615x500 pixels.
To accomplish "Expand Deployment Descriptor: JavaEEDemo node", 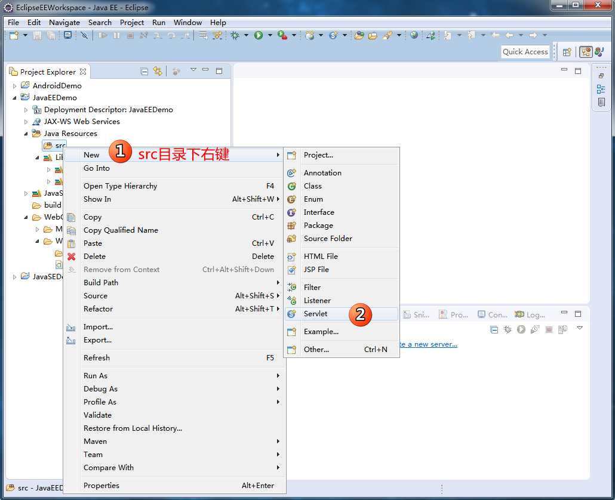I will click(x=26, y=110).
